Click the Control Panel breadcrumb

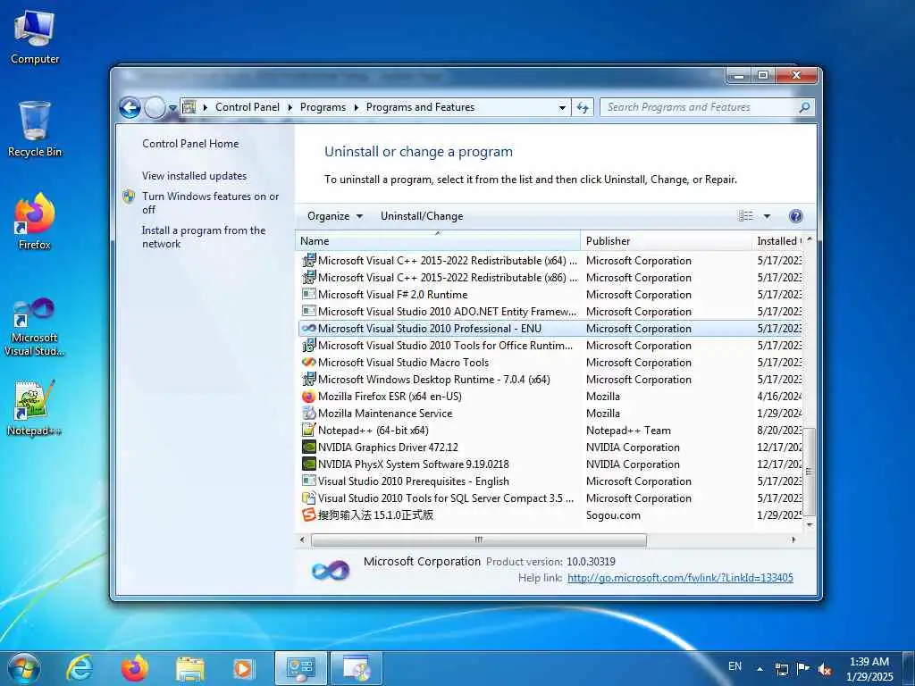click(x=248, y=107)
